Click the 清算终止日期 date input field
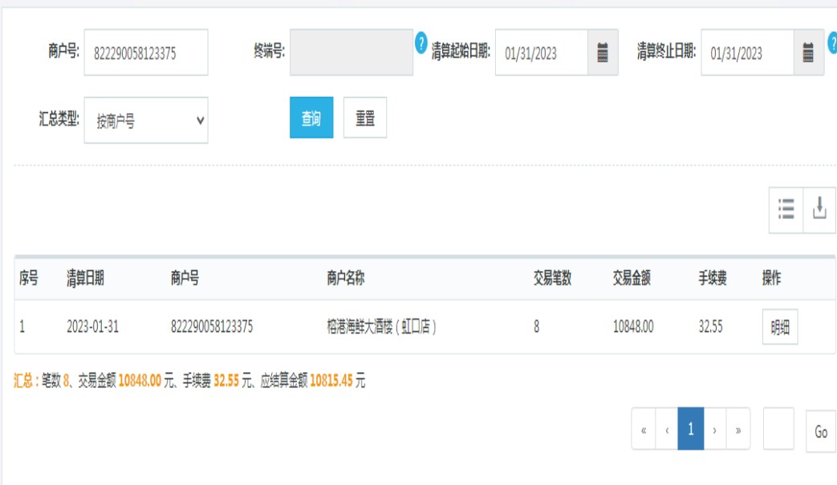This screenshot has height=485, width=837. click(747, 53)
